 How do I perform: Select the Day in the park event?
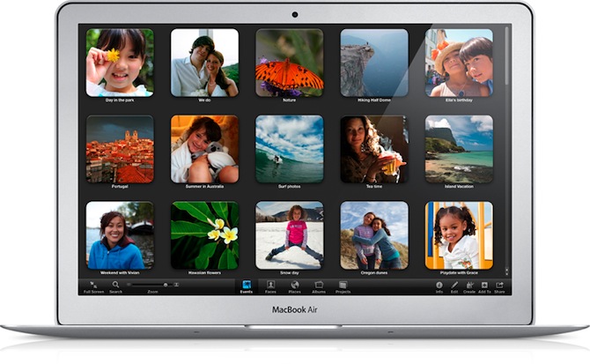click(120, 63)
